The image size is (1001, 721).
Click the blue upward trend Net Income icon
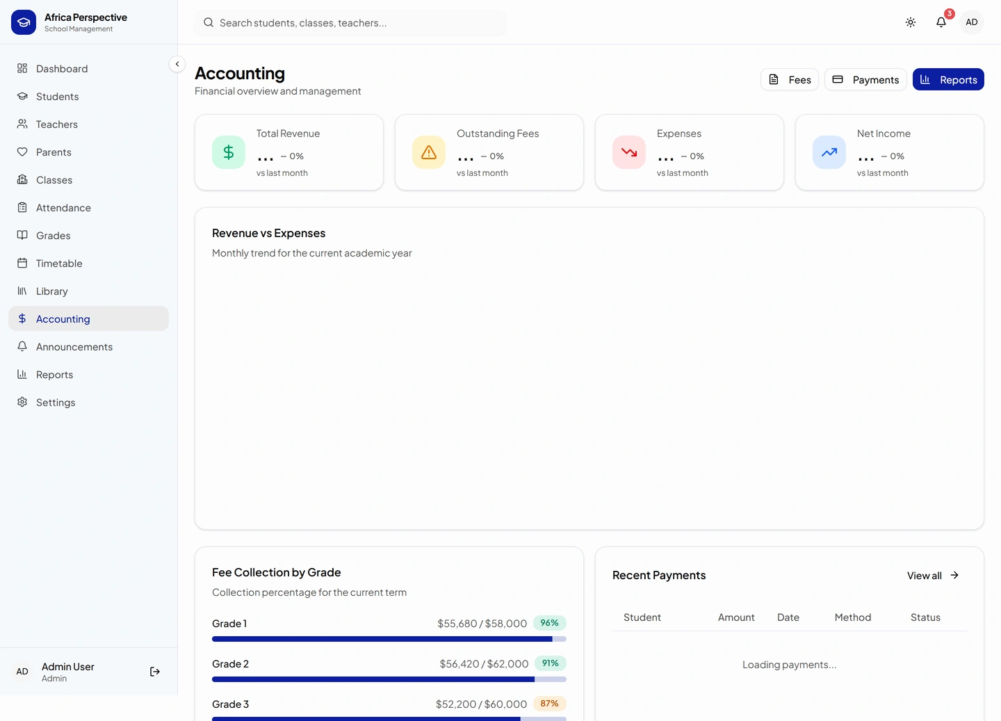(x=829, y=152)
